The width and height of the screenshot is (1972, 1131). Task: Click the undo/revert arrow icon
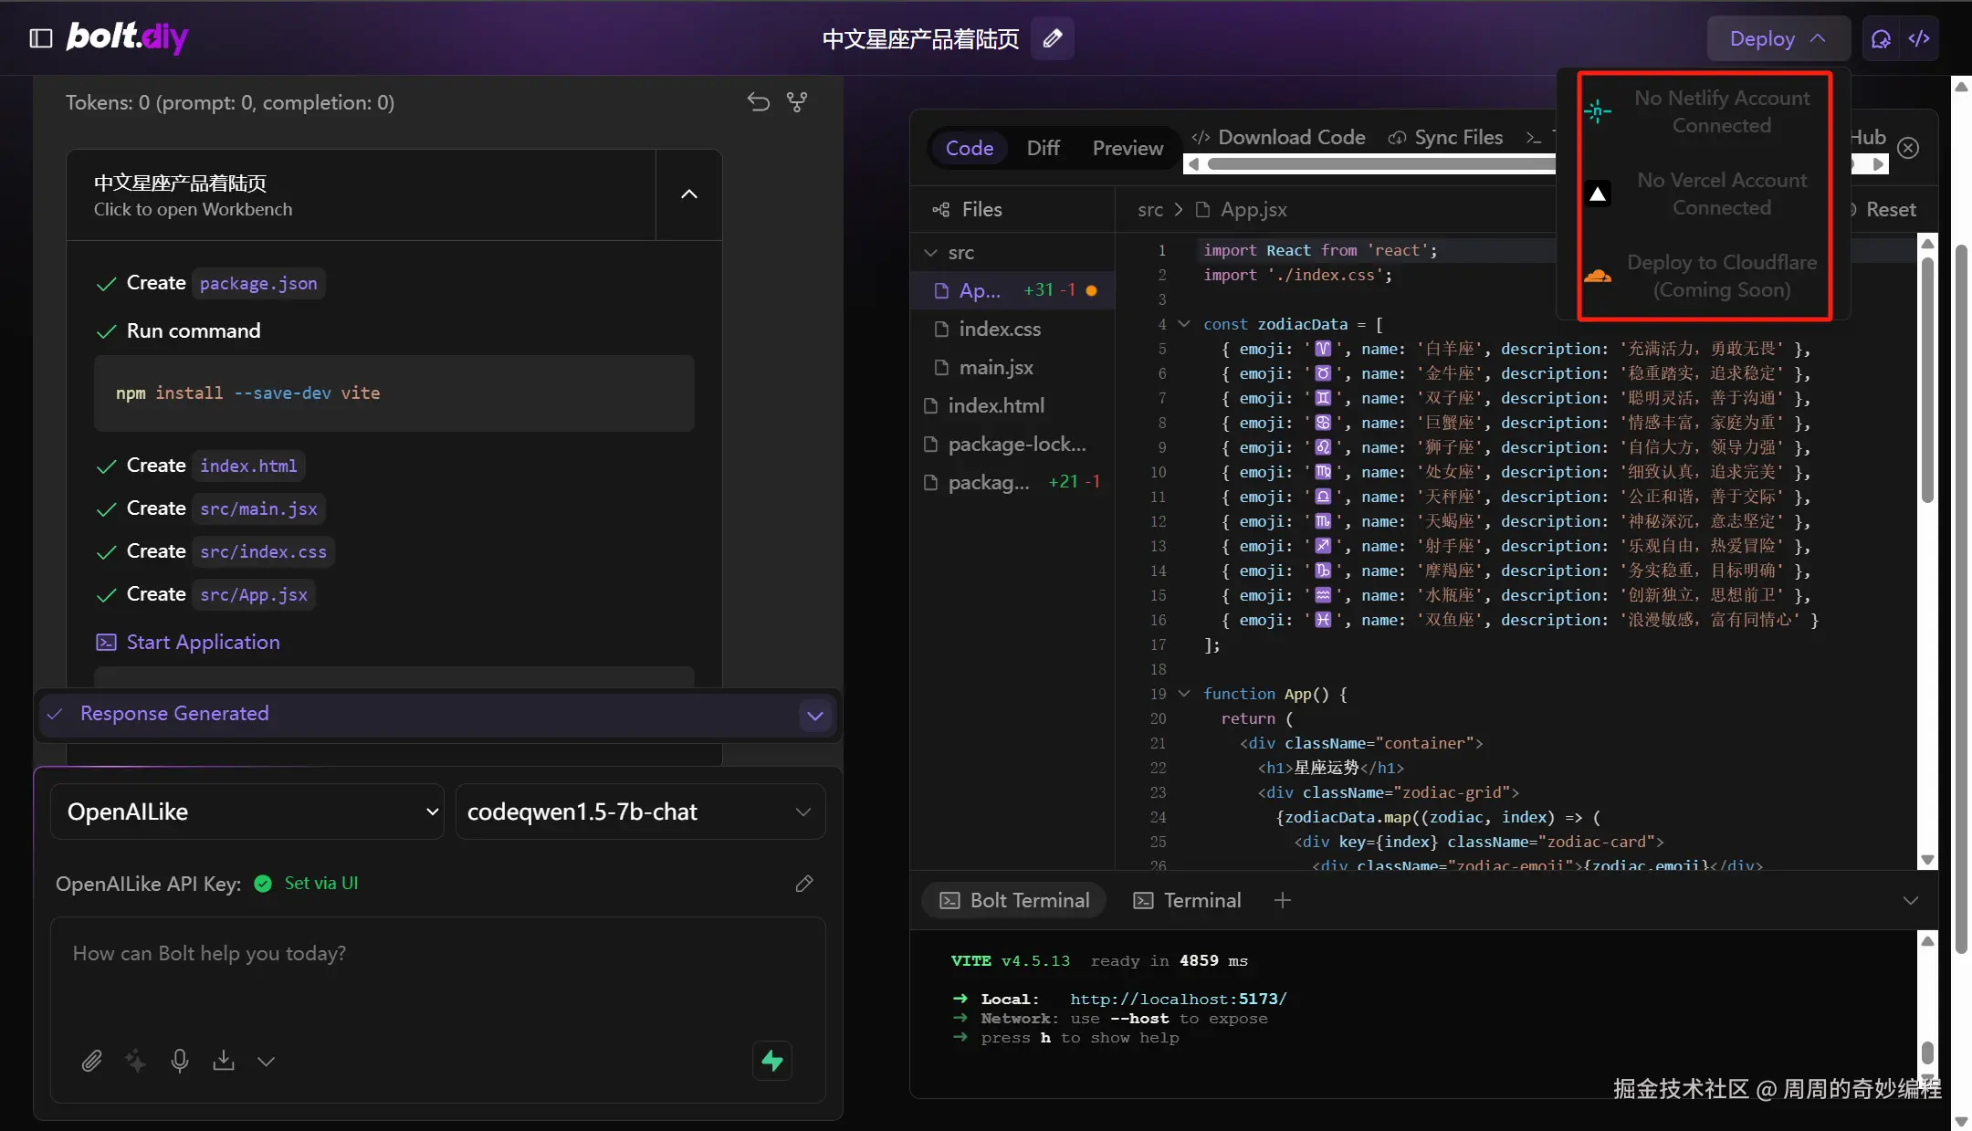point(758,102)
